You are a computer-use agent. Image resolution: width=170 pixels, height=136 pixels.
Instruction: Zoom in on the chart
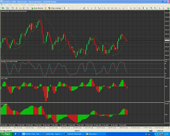coord(151,8)
